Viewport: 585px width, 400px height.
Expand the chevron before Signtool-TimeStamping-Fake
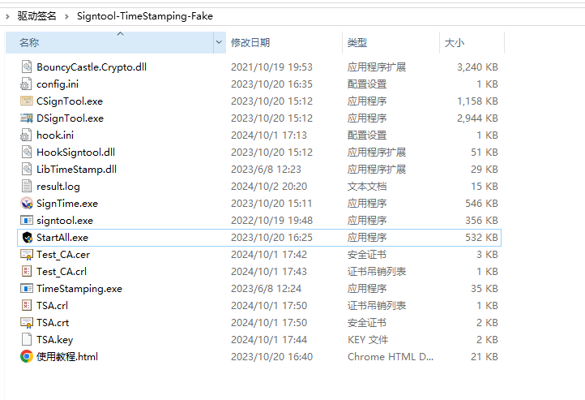click(x=66, y=15)
